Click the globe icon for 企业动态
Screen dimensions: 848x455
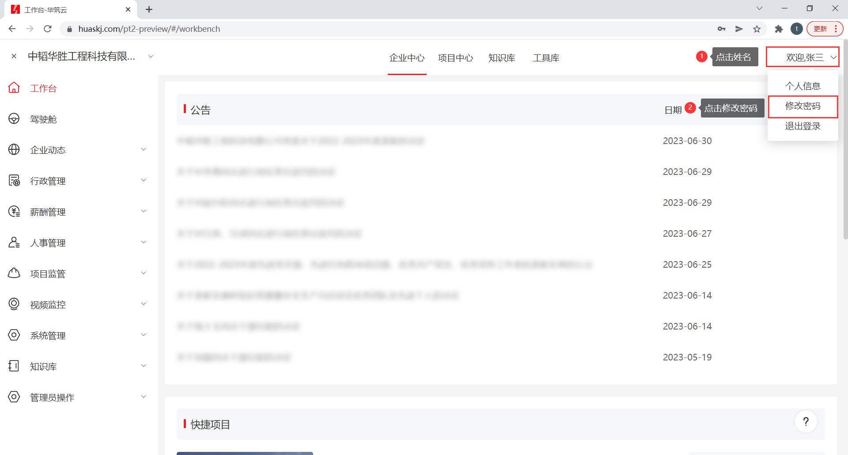point(14,150)
